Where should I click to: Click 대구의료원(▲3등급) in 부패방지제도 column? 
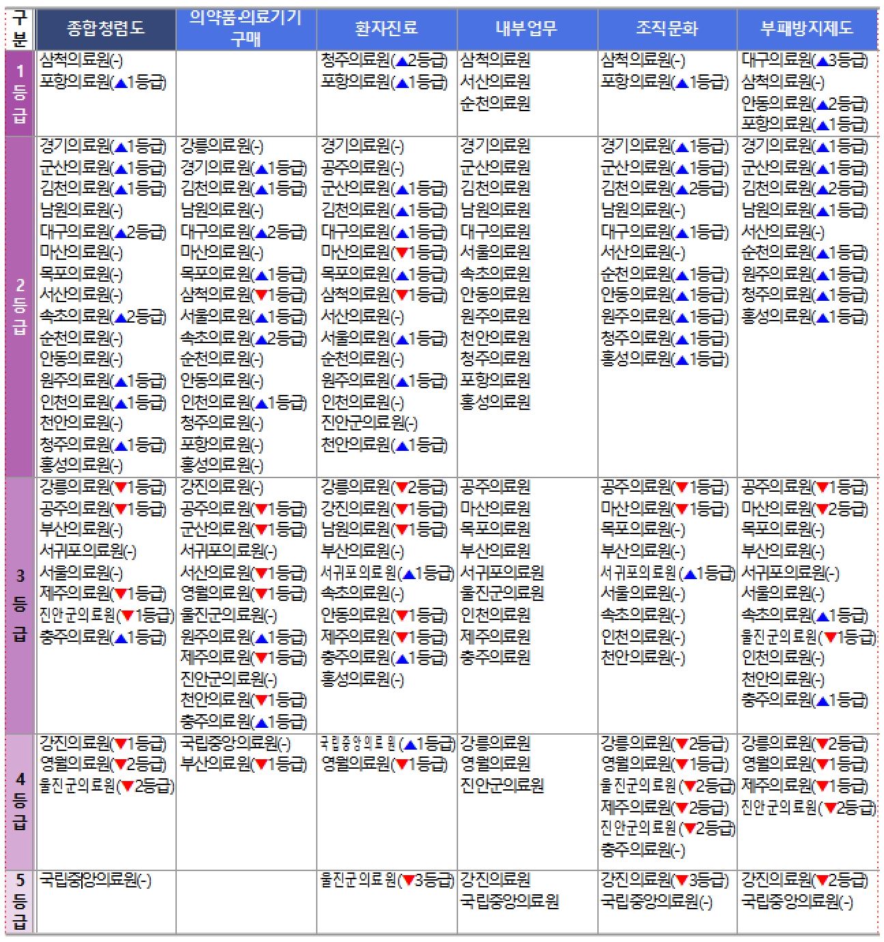point(805,60)
